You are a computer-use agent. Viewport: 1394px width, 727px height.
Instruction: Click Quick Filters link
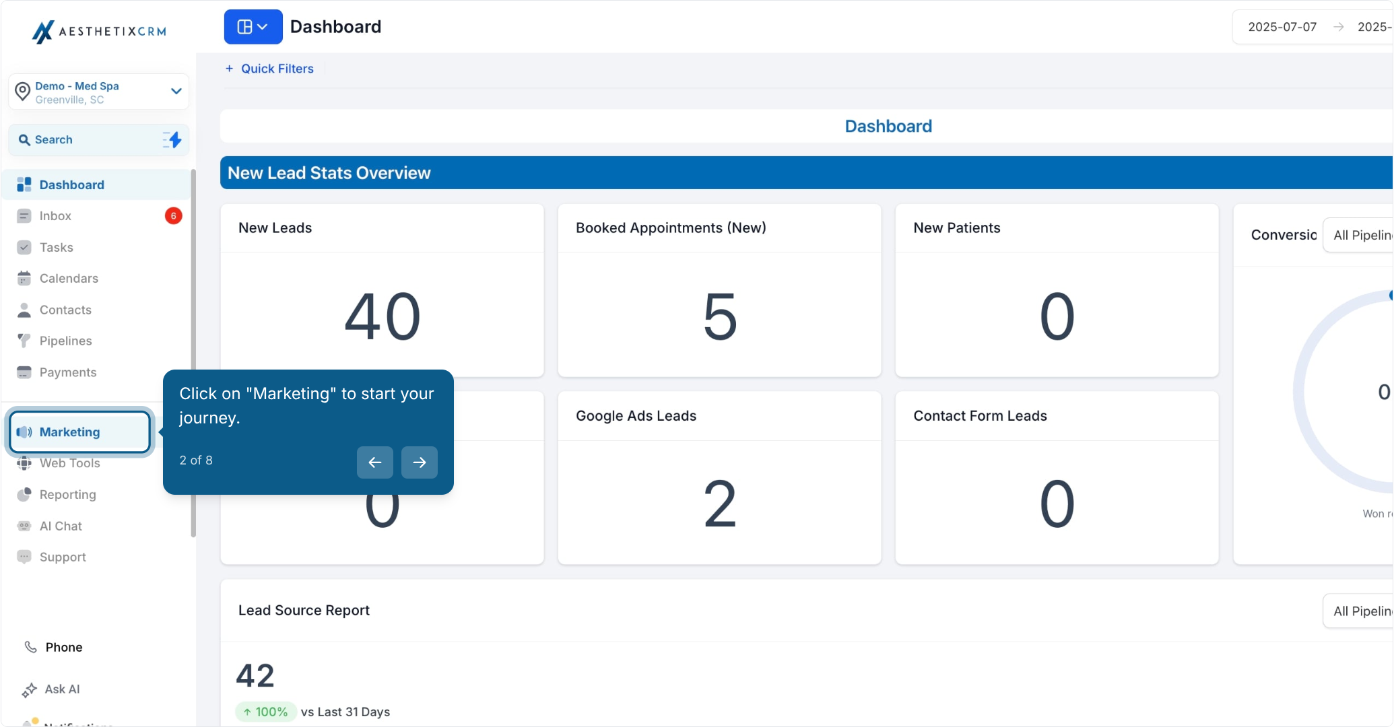coord(277,69)
